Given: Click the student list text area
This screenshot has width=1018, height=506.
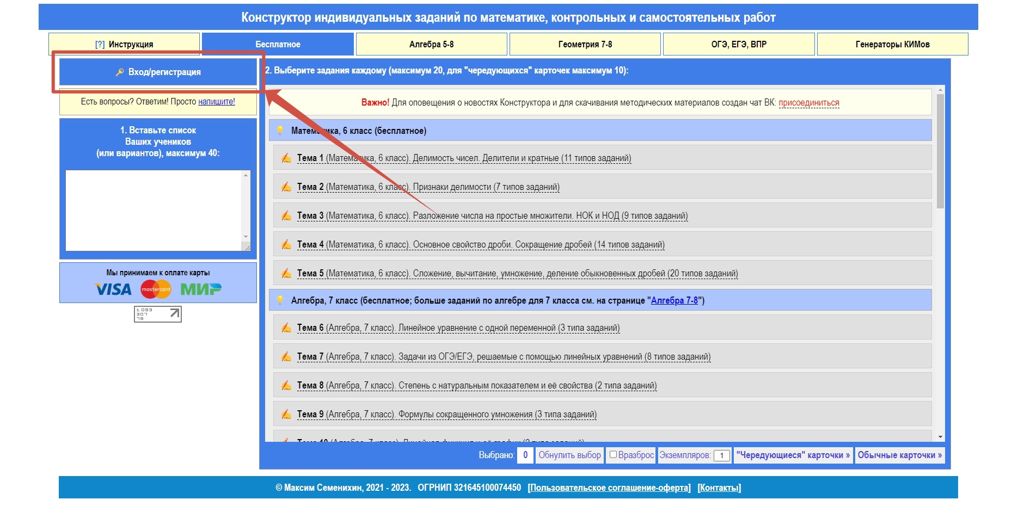Looking at the screenshot, I should (154, 210).
